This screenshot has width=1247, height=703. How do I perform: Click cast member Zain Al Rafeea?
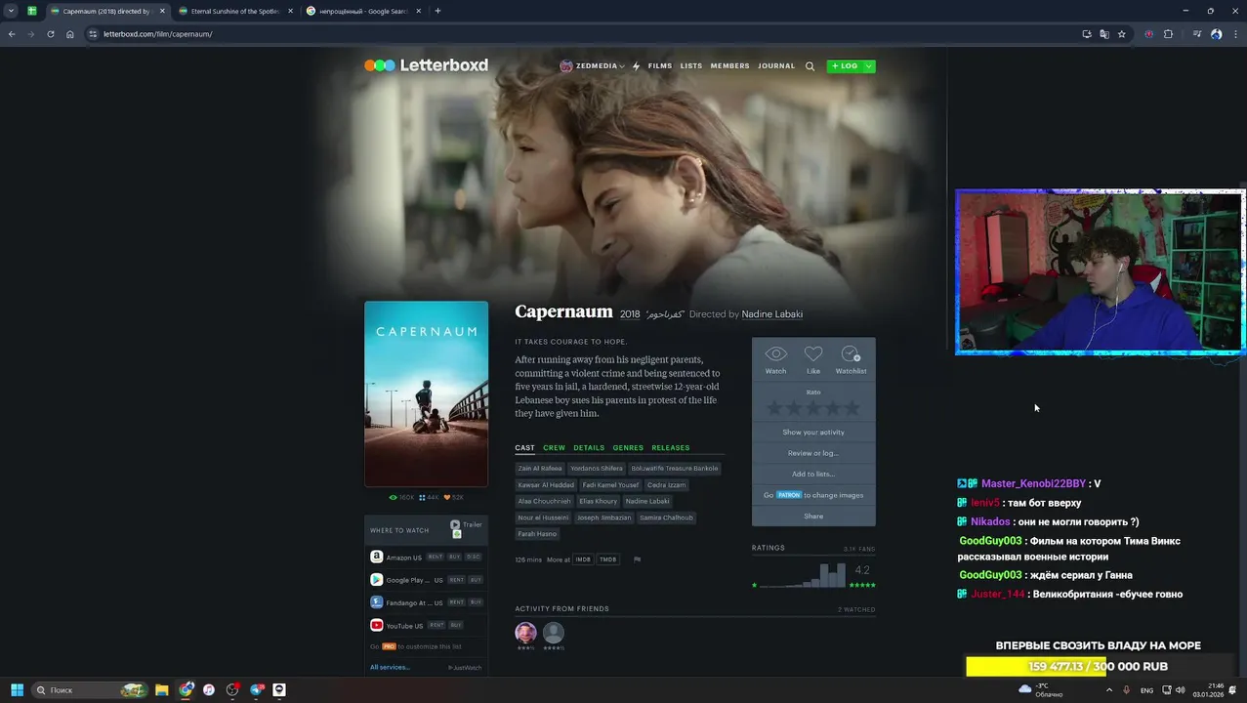[540, 469]
